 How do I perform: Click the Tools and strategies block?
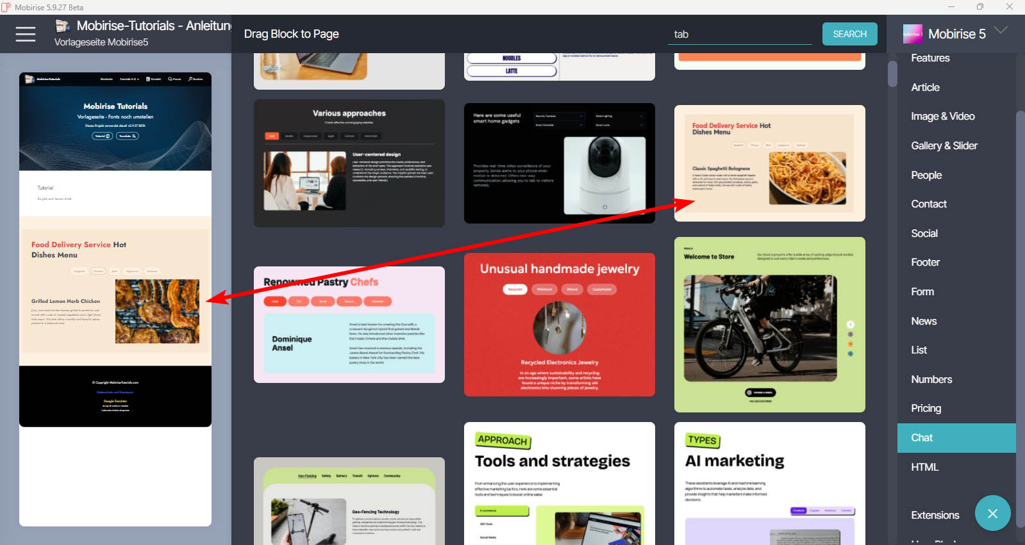pyautogui.click(x=559, y=484)
